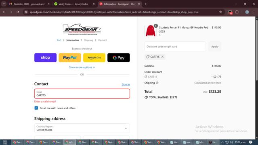Open site information icon in address bar

(x=26, y=12)
